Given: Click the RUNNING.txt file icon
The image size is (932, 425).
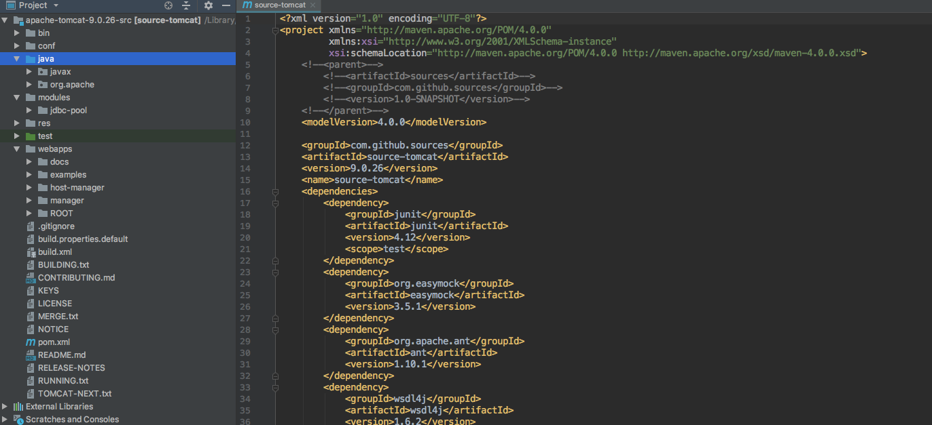Looking at the screenshot, I should coord(31,381).
